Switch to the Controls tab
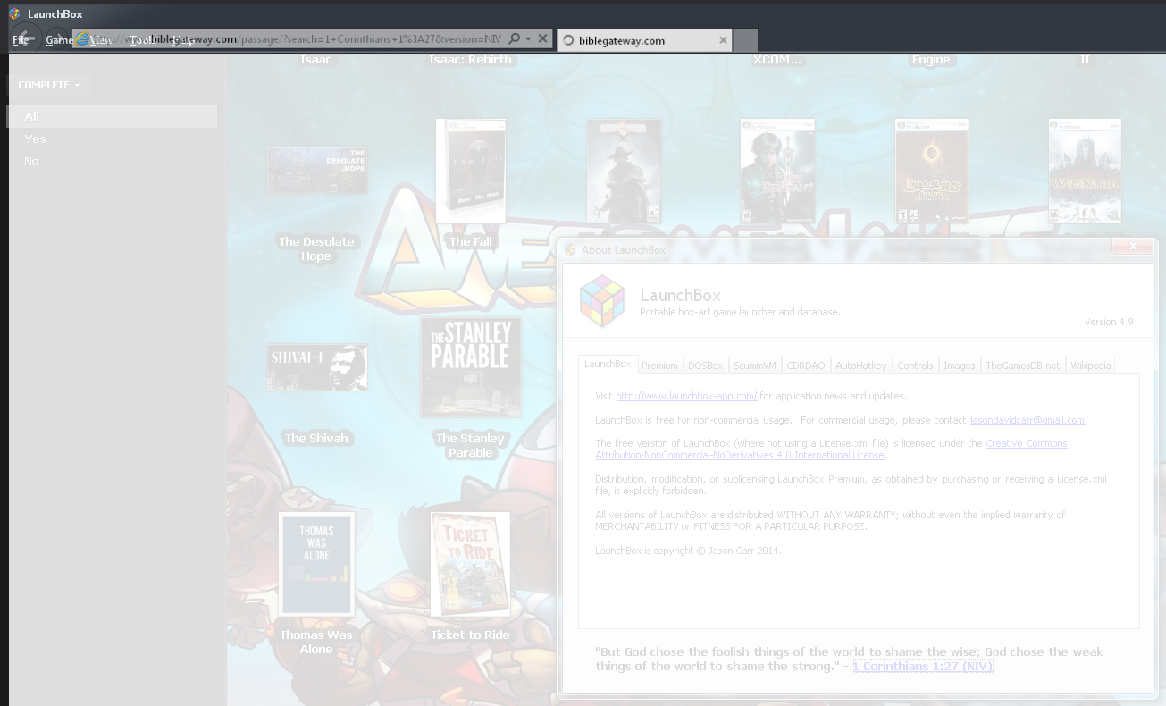Viewport: 1166px width, 706px height. coord(915,366)
